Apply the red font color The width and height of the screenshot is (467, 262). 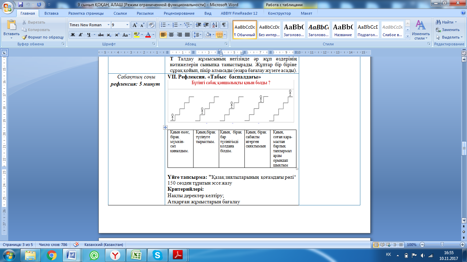pos(148,35)
